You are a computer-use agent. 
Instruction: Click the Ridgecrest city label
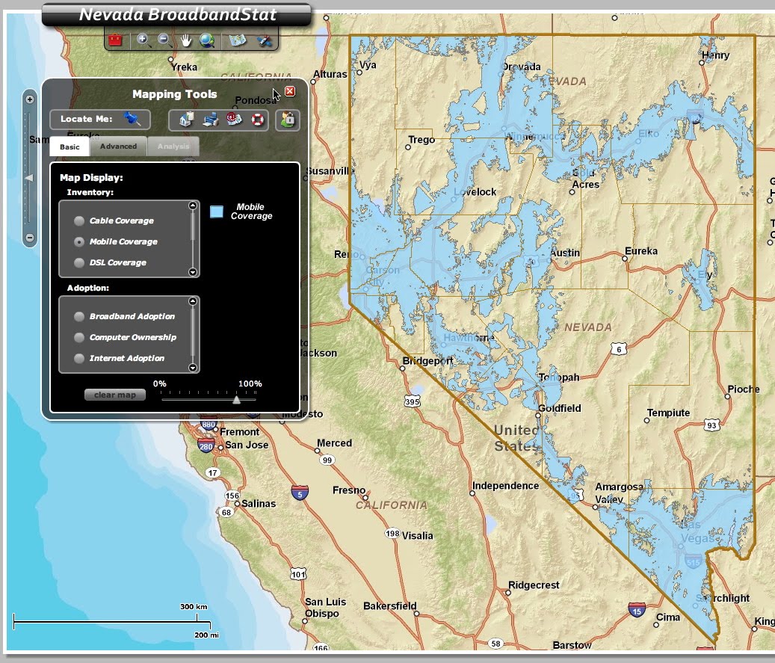[534, 585]
